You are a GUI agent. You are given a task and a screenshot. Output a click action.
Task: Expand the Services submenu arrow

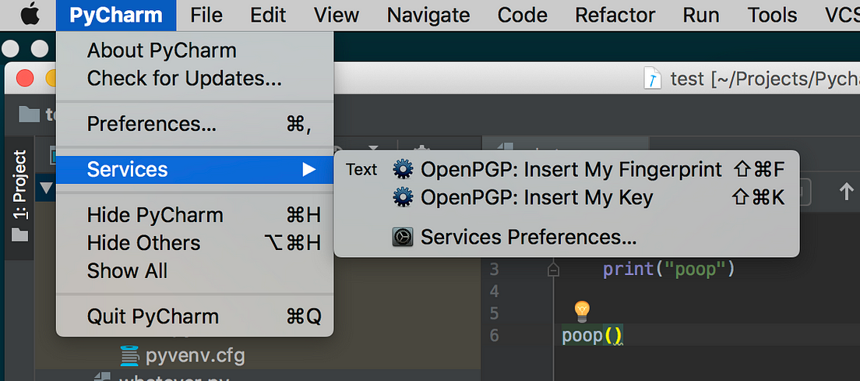point(309,169)
